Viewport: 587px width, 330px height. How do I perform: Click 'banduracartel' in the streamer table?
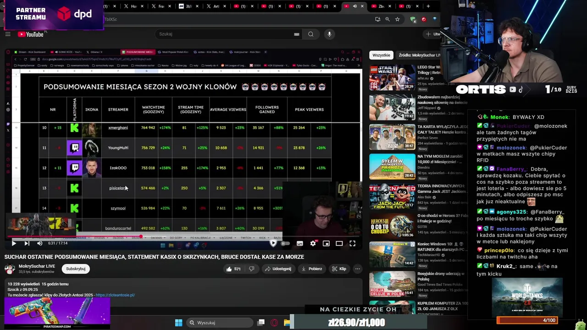[x=118, y=228]
